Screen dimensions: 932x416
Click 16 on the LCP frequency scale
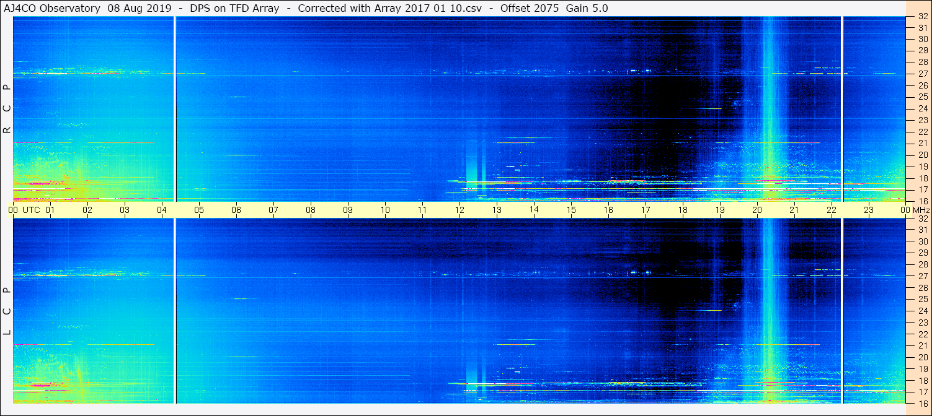pos(922,403)
